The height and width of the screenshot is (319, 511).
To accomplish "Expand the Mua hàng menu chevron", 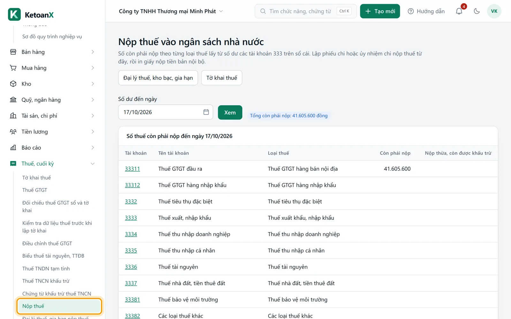I will [93, 68].
